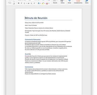97x95 pixels.
Task: Click the 'Proyecto: Clúster de SAP' line
Action: pos(36,35)
